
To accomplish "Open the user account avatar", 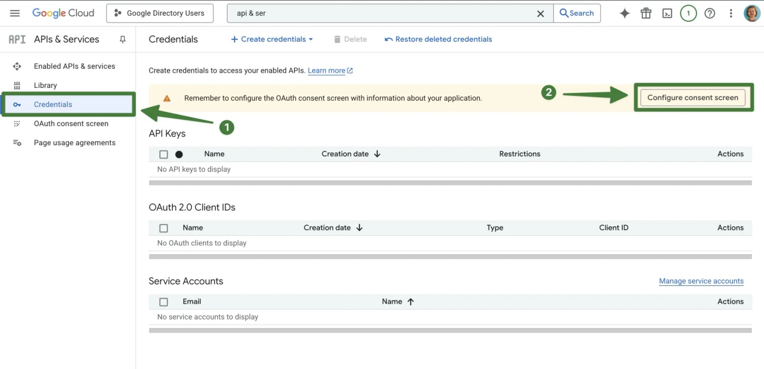I will coord(752,13).
